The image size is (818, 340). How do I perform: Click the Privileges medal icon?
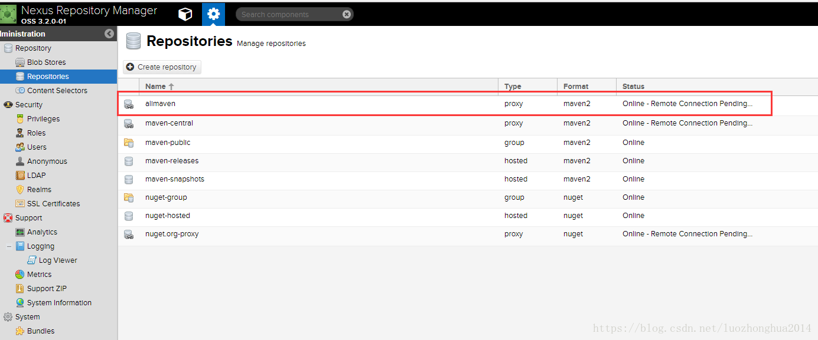20,118
